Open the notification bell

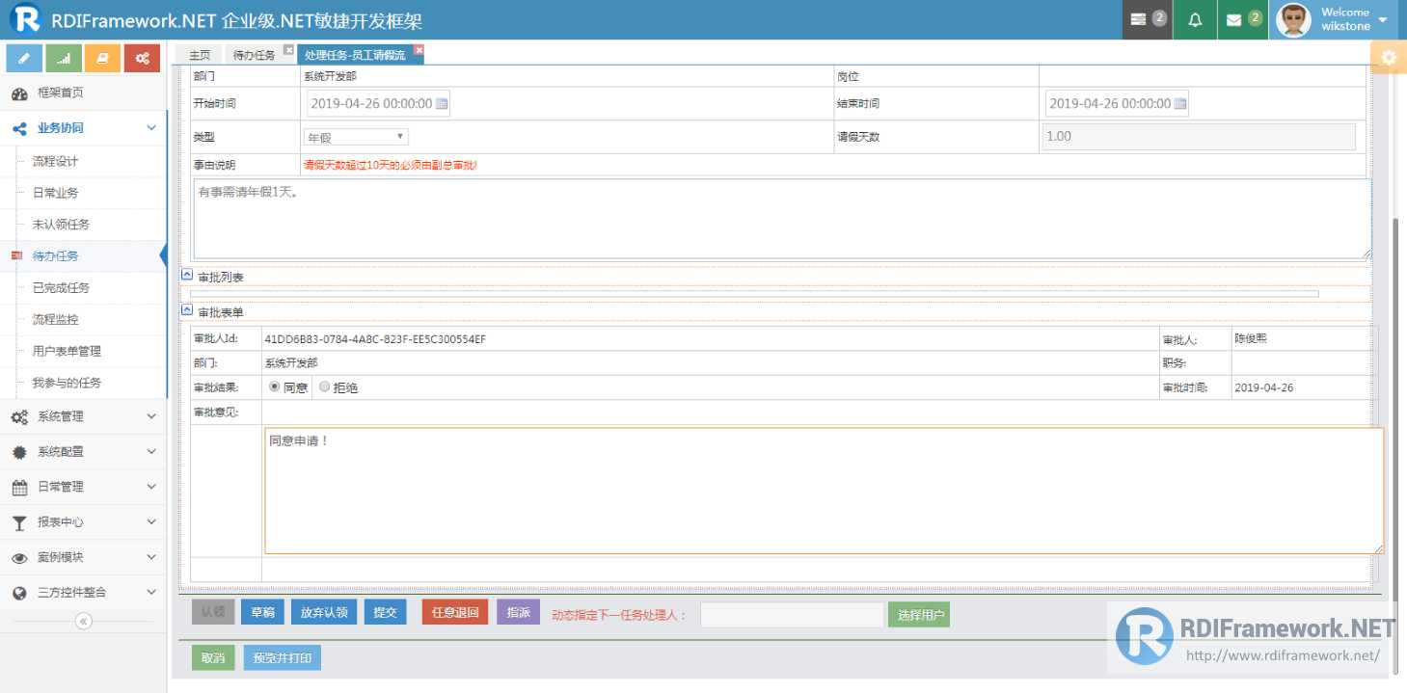(x=1195, y=19)
